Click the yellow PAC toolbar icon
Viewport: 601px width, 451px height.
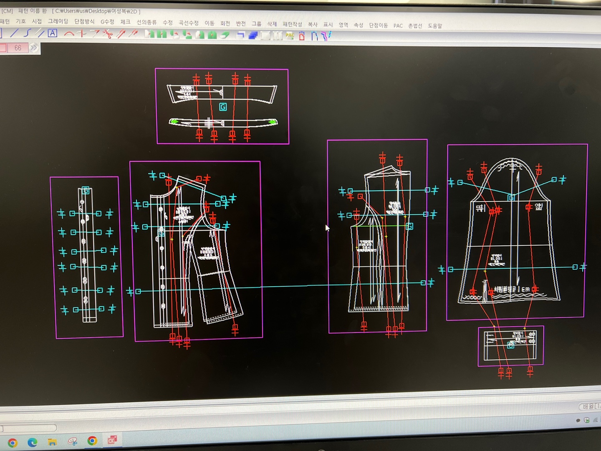[290, 36]
